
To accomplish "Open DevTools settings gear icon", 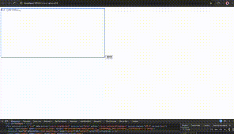I will tap(225, 121).
